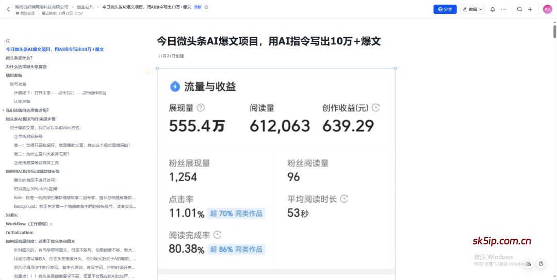Click the 最近修改: 11月22日 11:57 timestamp

[x=62, y=13]
